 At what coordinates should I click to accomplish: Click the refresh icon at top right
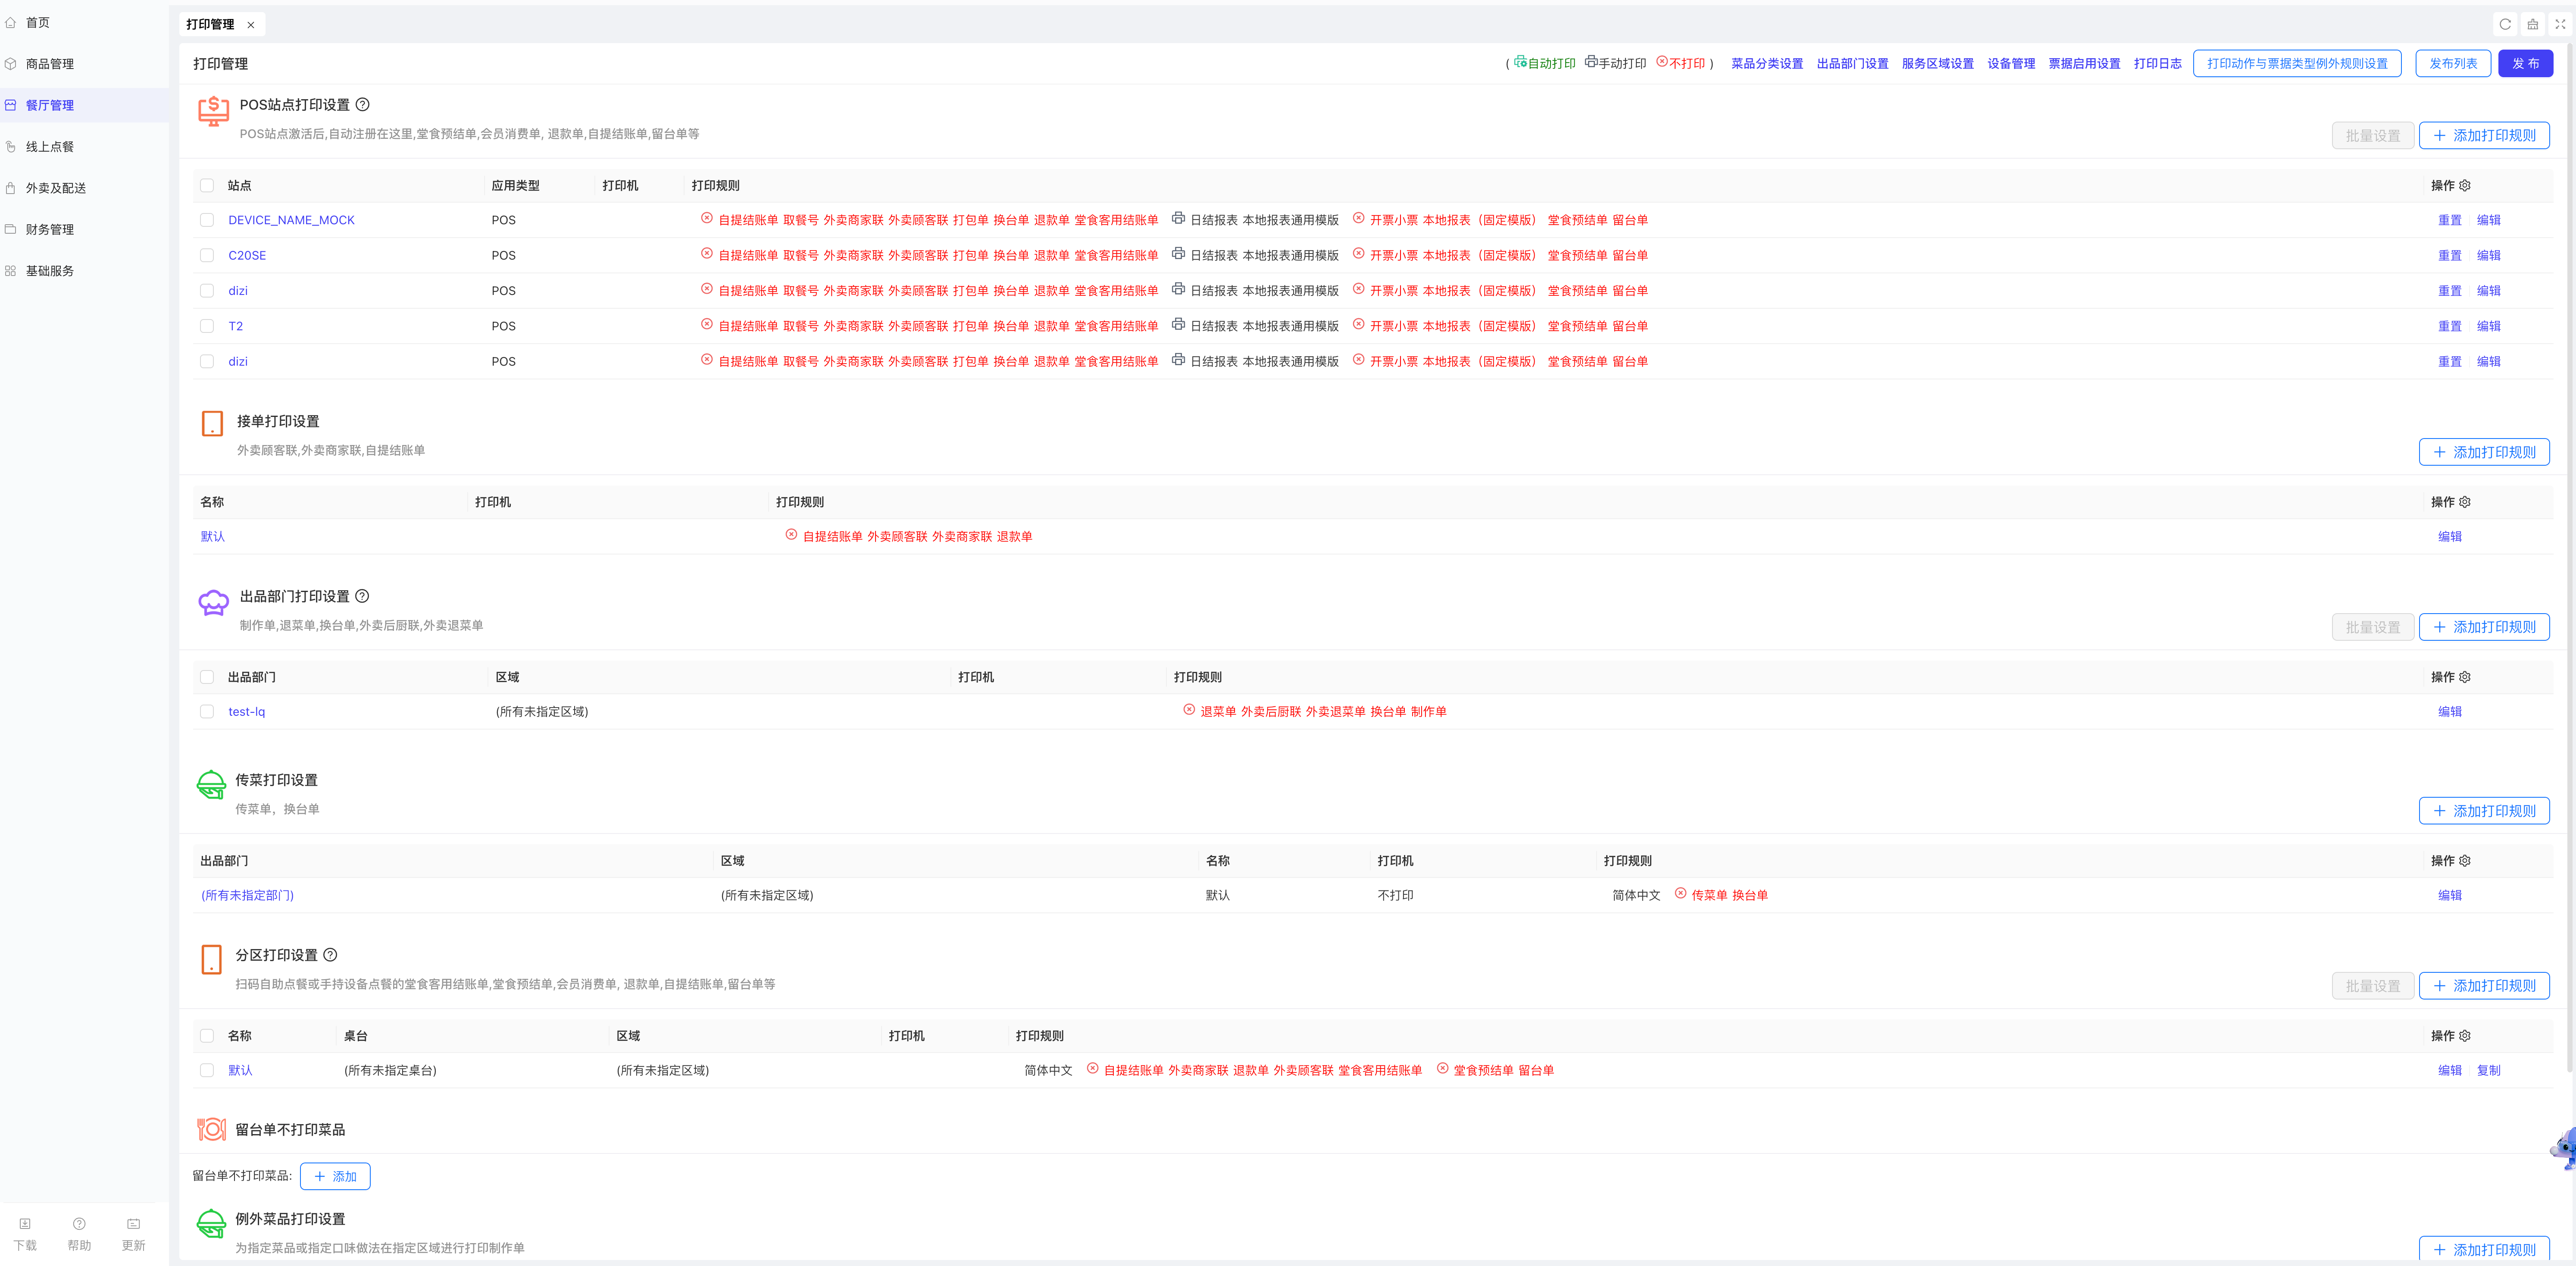click(x=2505, y=24)
